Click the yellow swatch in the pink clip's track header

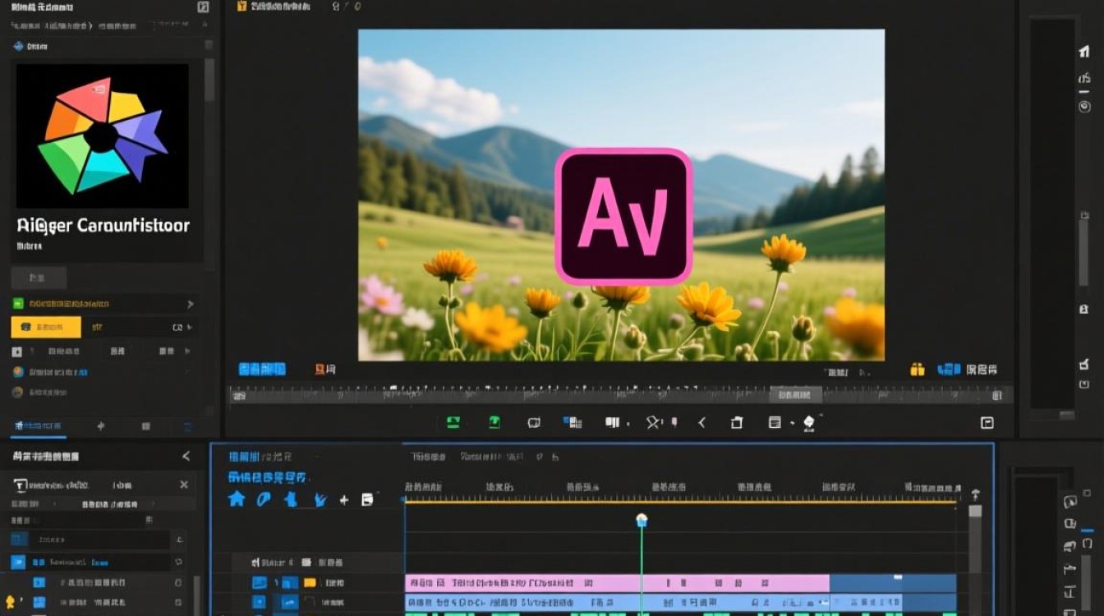310,582
